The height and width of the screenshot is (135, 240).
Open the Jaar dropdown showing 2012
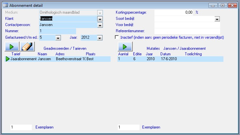pos(100,38)
